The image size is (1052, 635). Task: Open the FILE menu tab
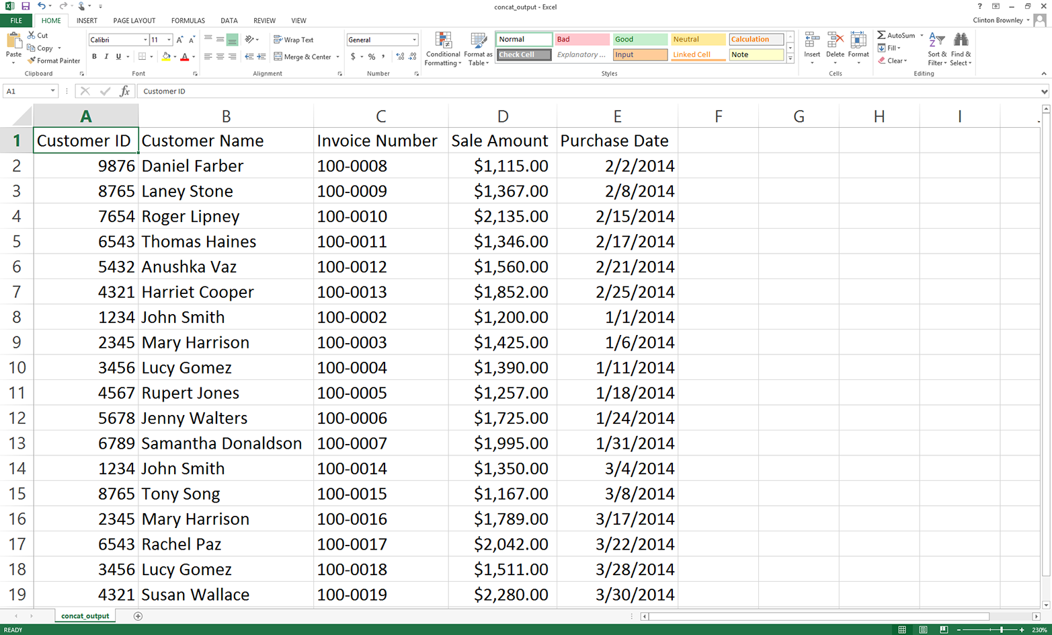tap(16, 21)
